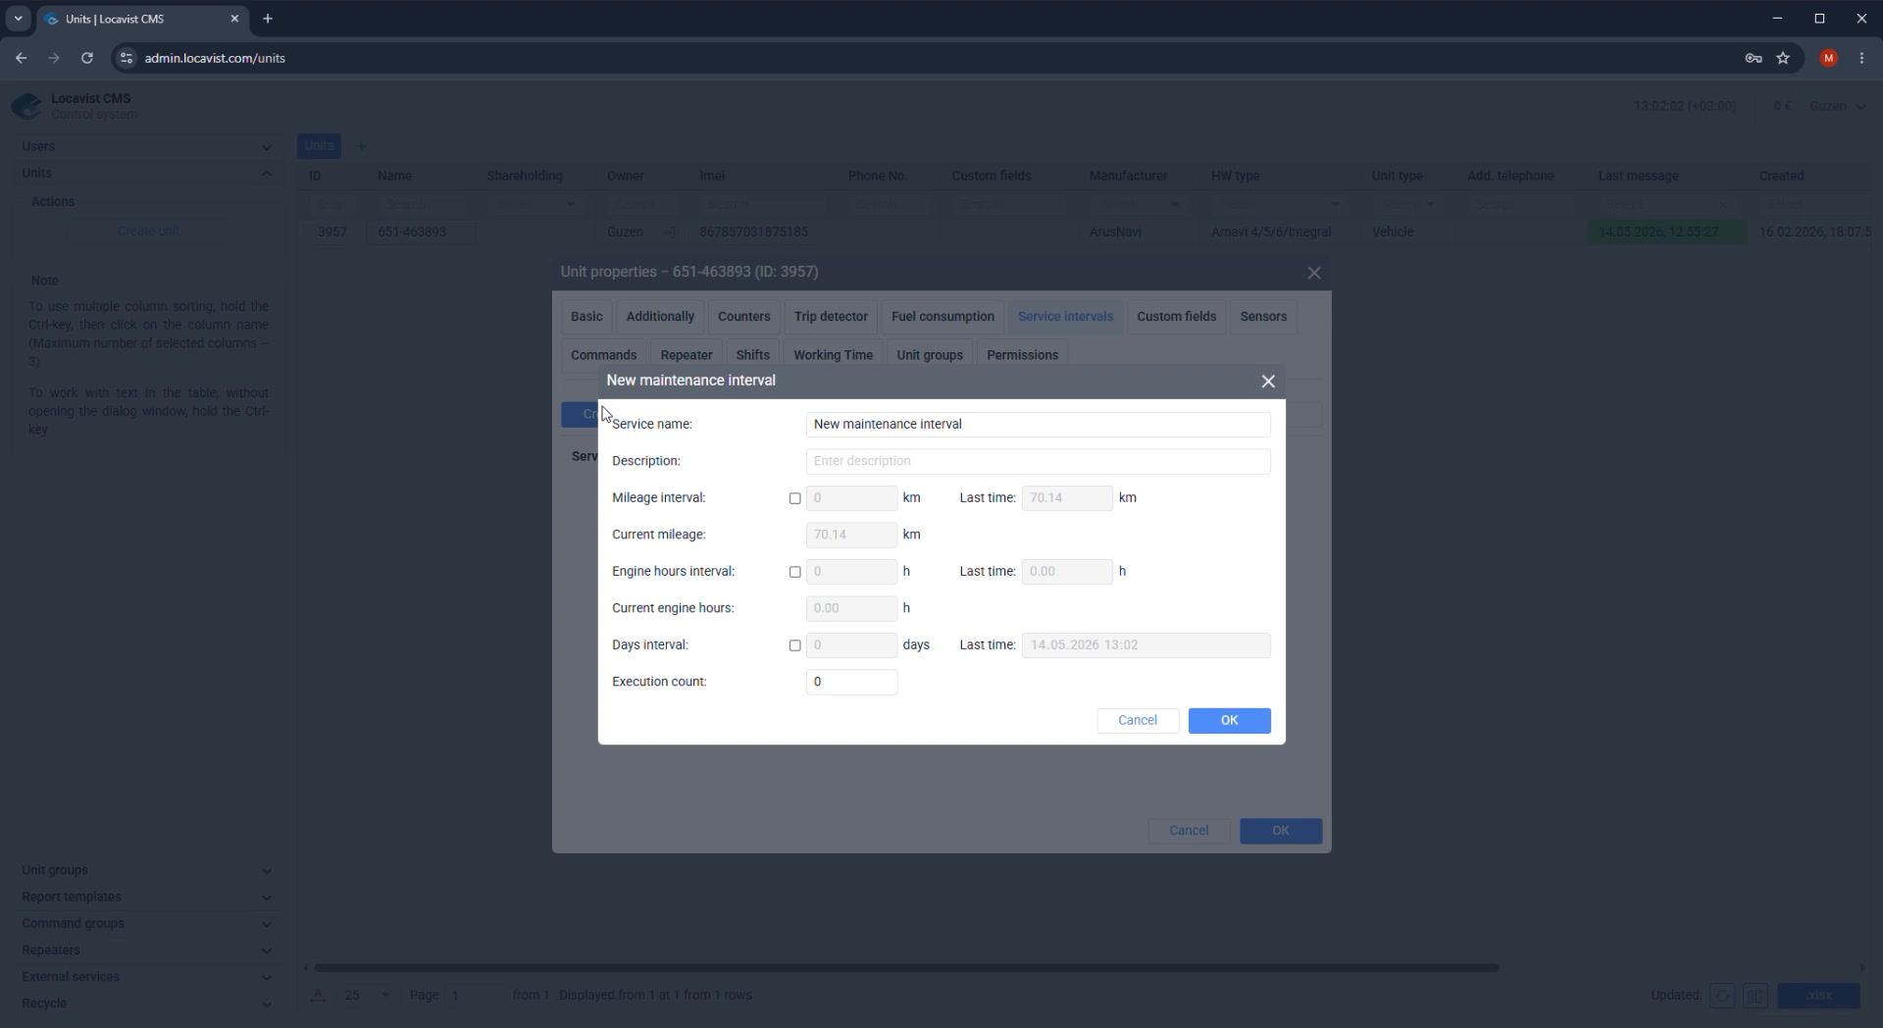Bookmark this page with the star icon
The height and width of the screenshot is (1028, 1883).
tap(1783, 58)
